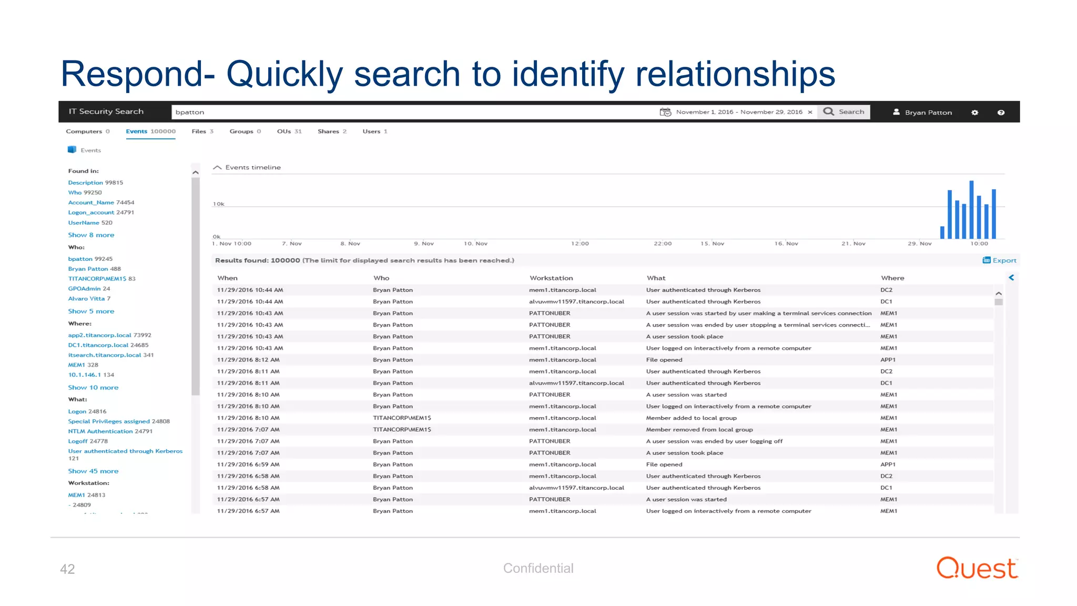1077x606 pixels.
Task: Switch to the Files tab
Action: coord(202,132)
